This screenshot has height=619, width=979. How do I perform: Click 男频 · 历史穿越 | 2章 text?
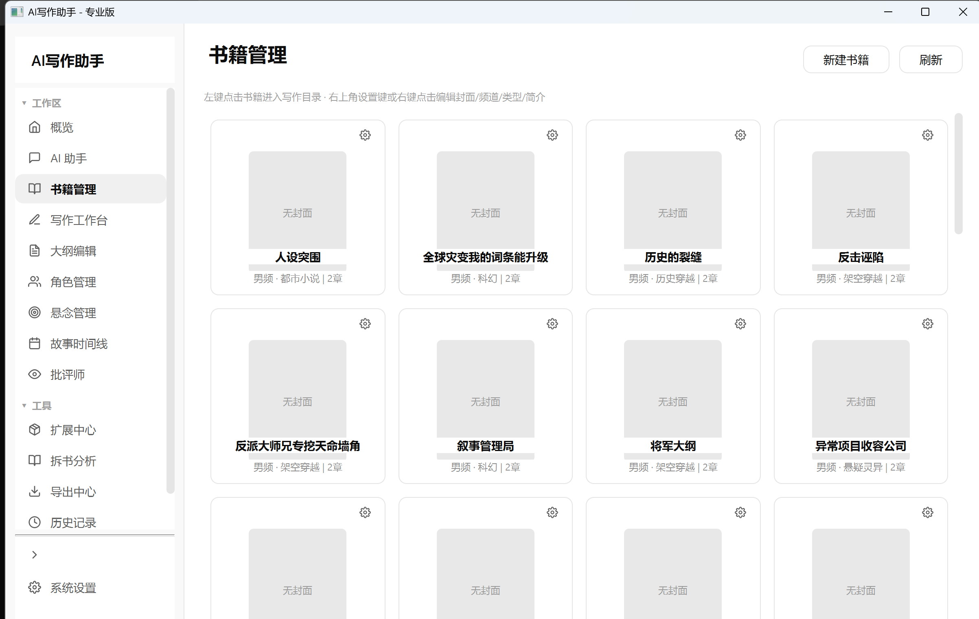click(673, 279)
